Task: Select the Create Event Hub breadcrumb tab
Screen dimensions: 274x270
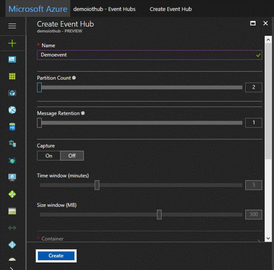Action: [x=170, y=9]
